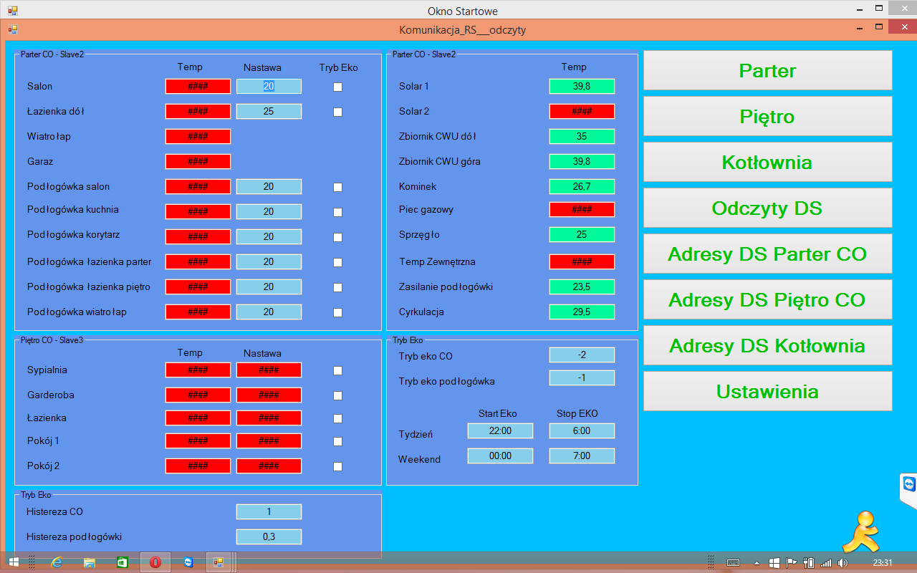The image size is (917, 573).
Task: Select the running app's taskbar icon
Action: (219, 562)
